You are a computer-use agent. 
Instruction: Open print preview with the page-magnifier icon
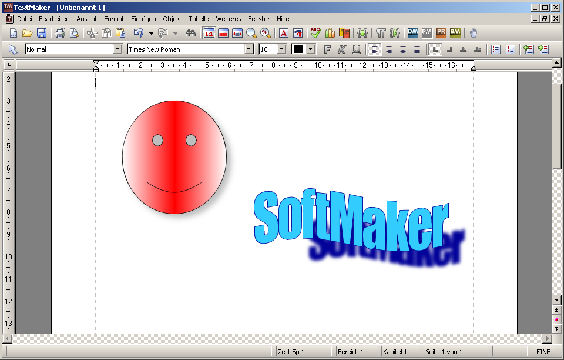pos(74,33)
